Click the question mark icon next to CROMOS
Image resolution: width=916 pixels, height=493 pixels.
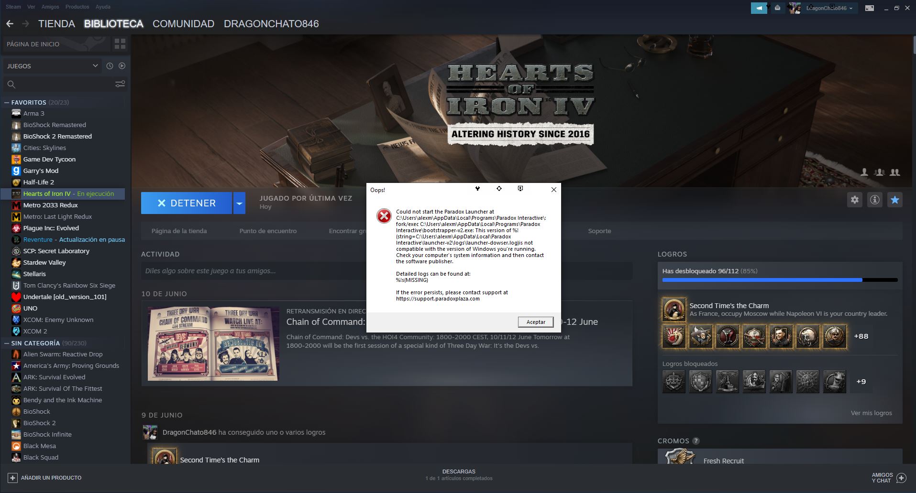[x=696, y=441]
